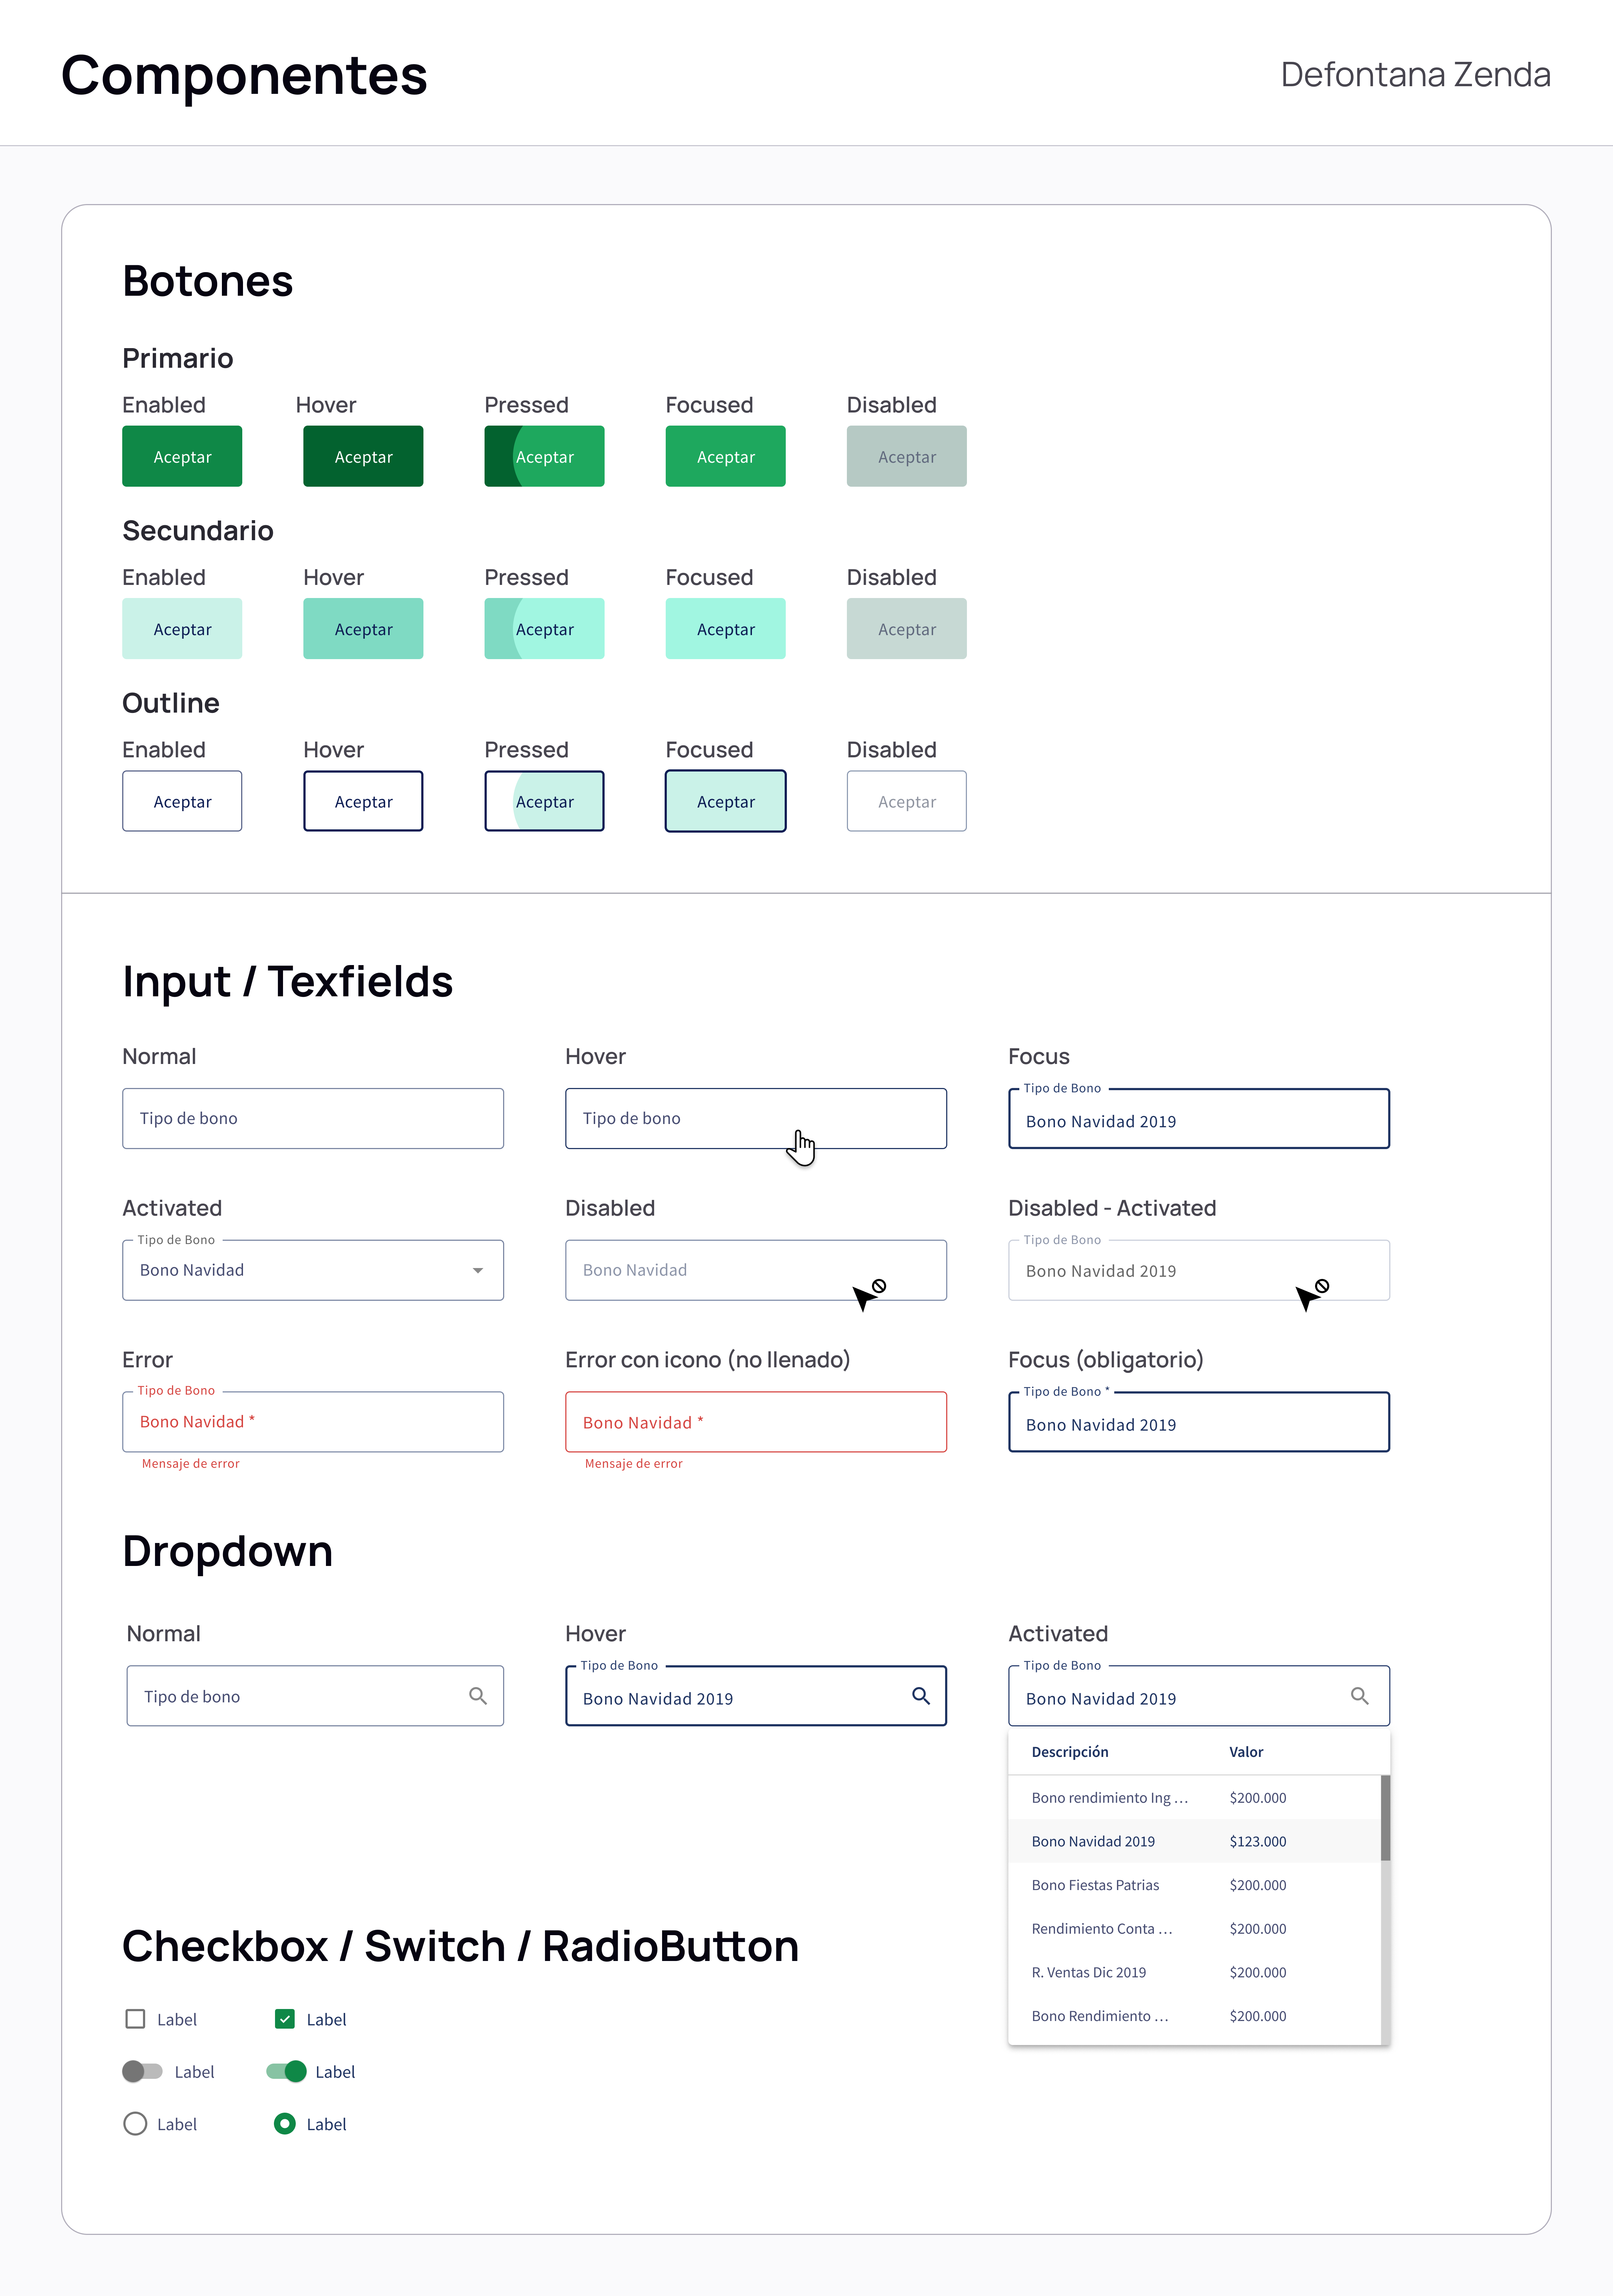Click the Secundario Hover Aceptar button
Viewport: 1613px width, 2296px height.
point(363,629)
